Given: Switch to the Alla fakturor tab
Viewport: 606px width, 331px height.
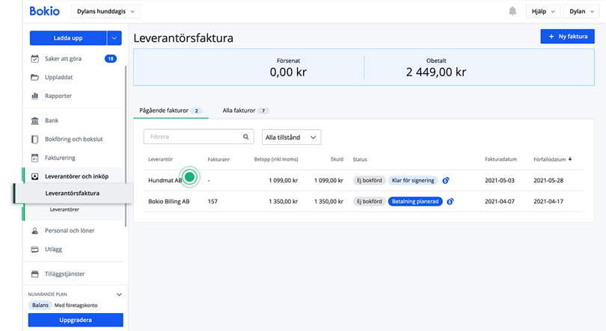Looking at the screenshot, I should pyautogui.click(x=245, y=111).
